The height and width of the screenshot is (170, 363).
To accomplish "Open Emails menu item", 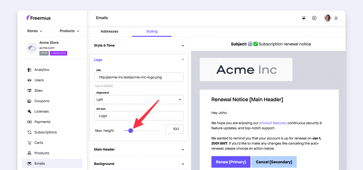I will [x=52, y=164].
